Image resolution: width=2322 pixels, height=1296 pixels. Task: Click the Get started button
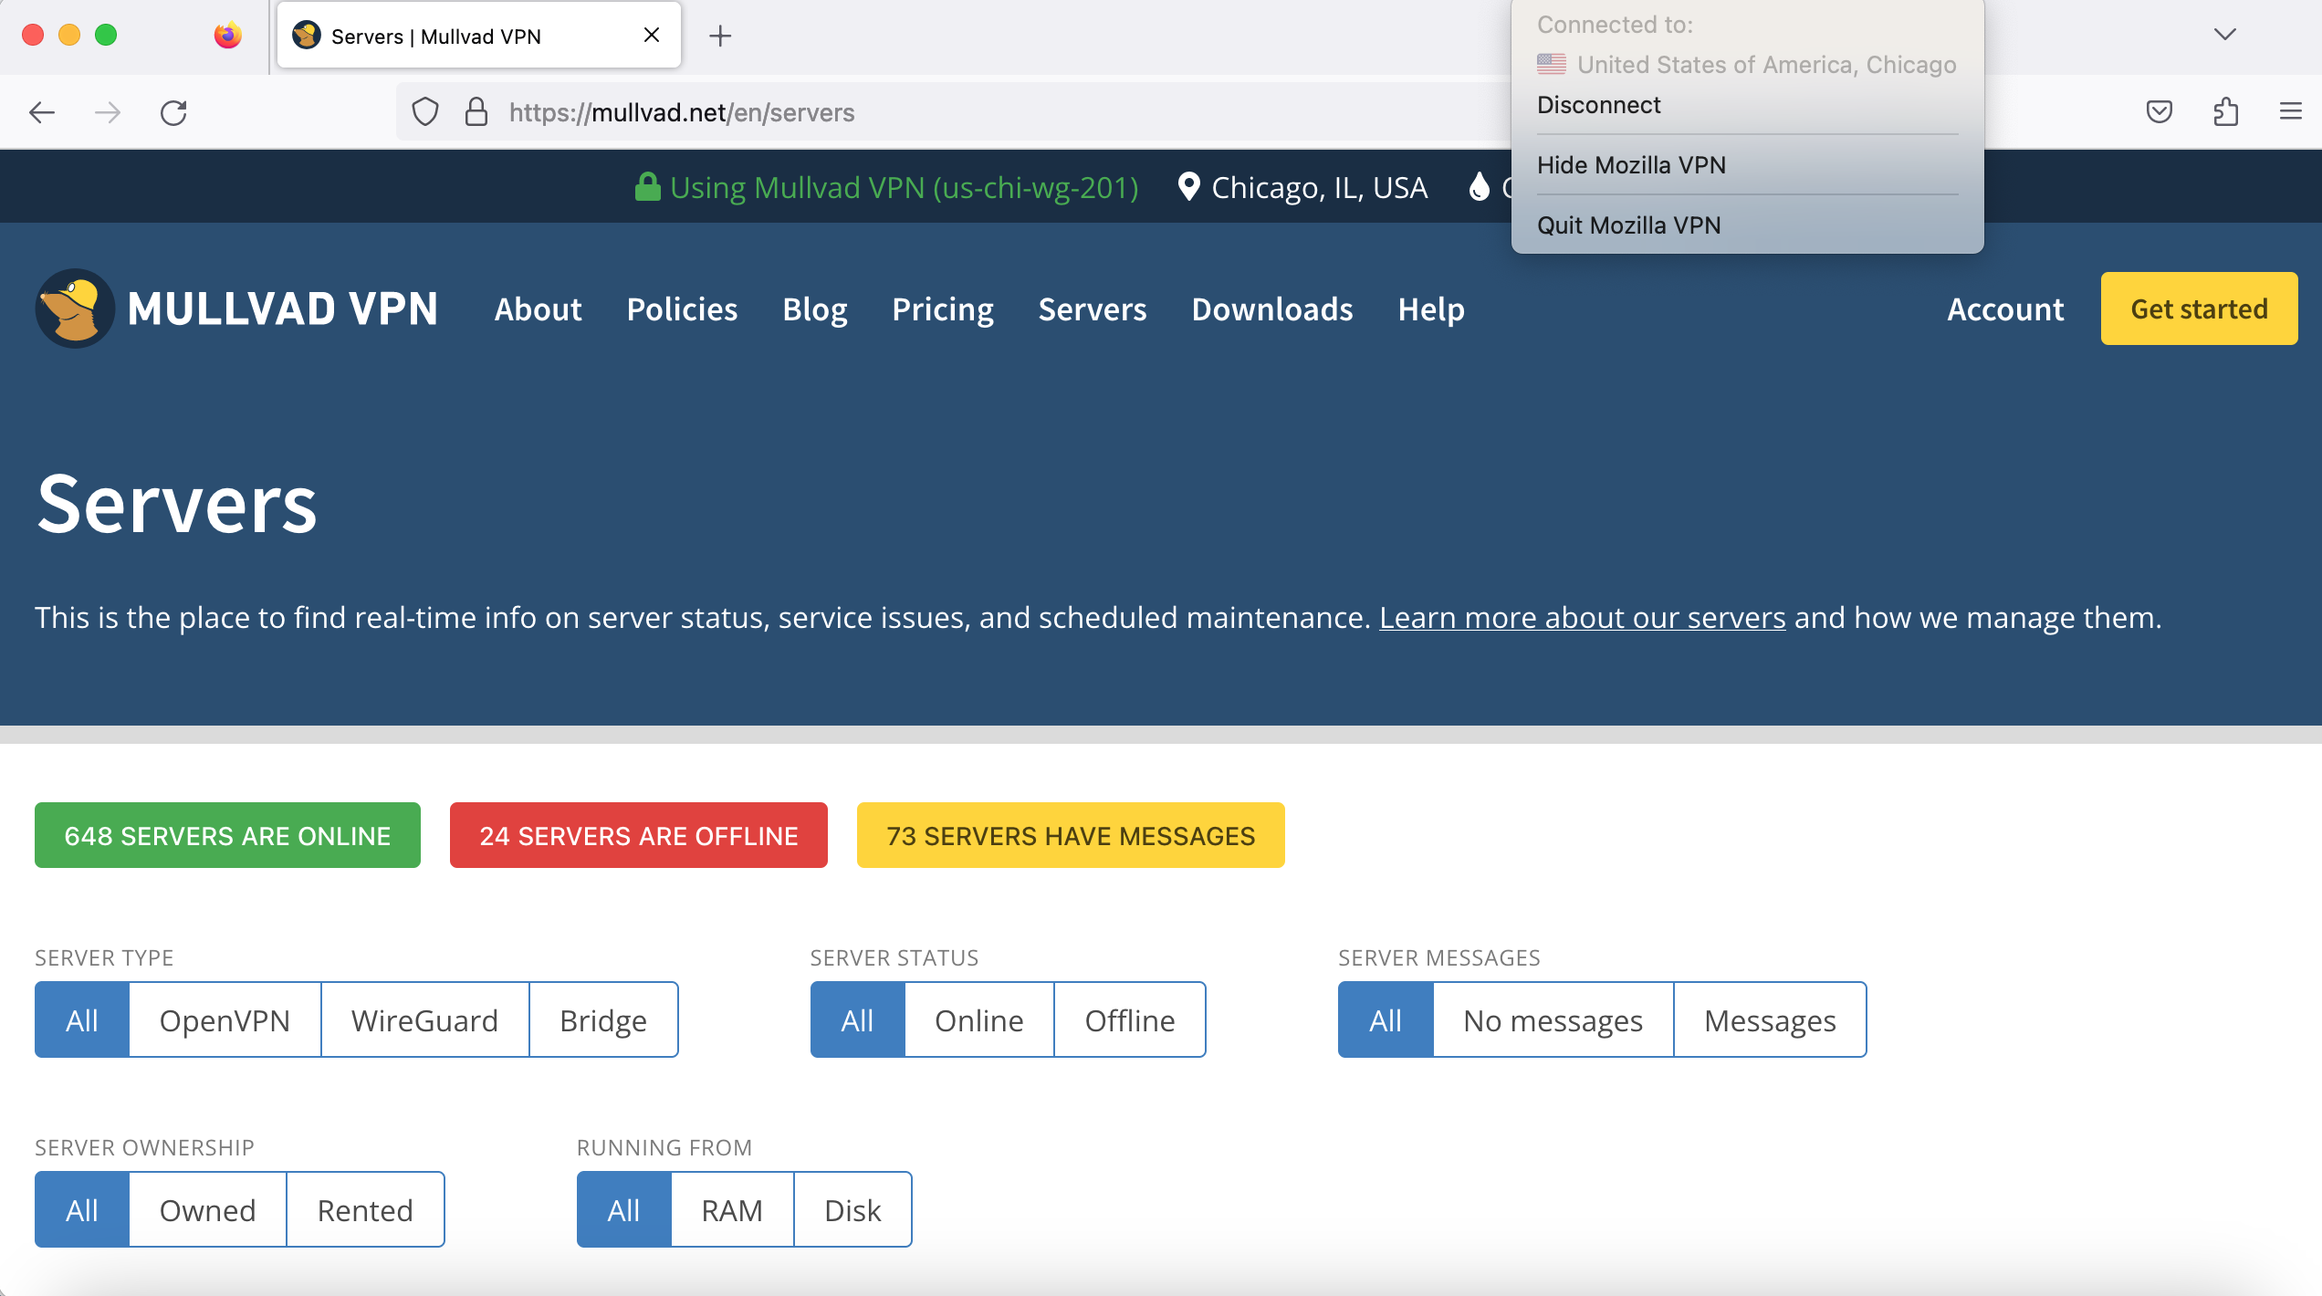pyautogui.click(x=2199, y=308)
